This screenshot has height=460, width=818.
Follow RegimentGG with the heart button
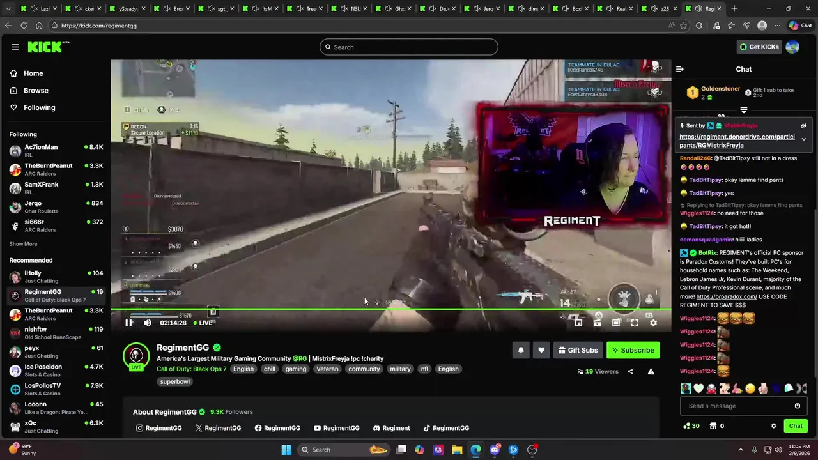pyautogui.click(x=541, y=350)
